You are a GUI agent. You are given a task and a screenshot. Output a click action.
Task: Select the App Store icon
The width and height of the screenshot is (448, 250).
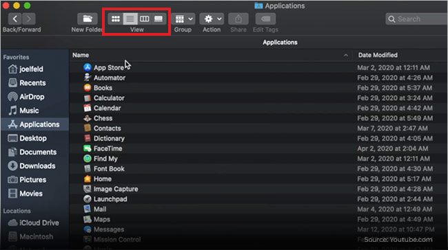point(88,67)
